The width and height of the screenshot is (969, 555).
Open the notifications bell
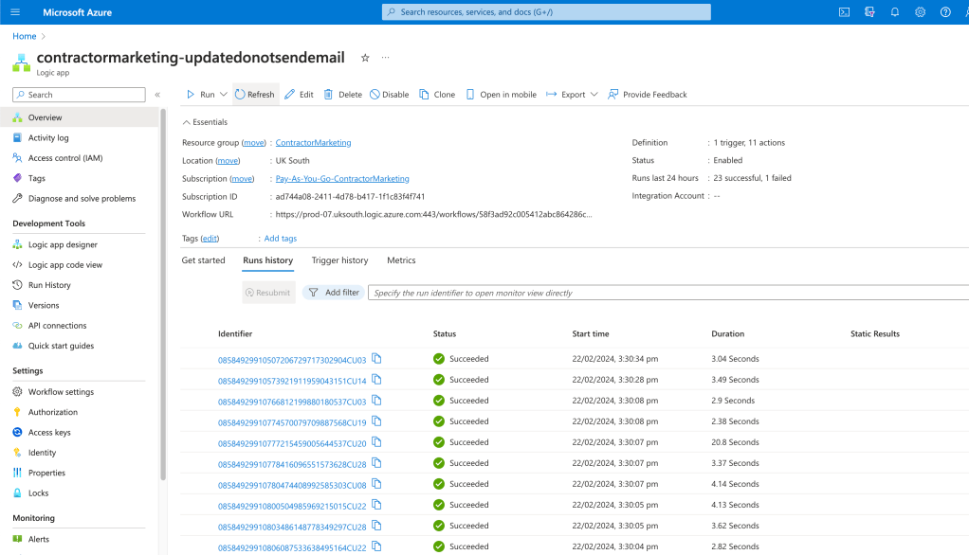click(895, 11)
